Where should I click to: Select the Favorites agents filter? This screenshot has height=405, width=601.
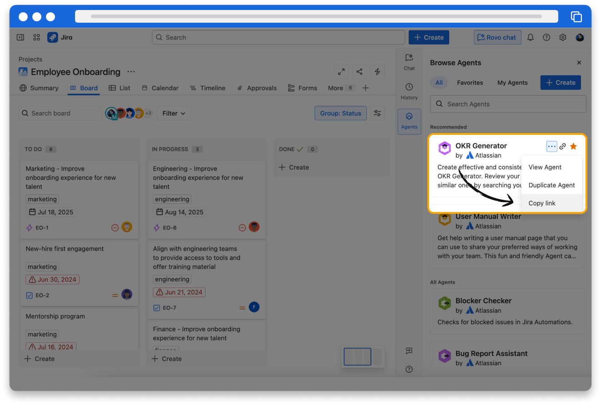click(470, 83)
